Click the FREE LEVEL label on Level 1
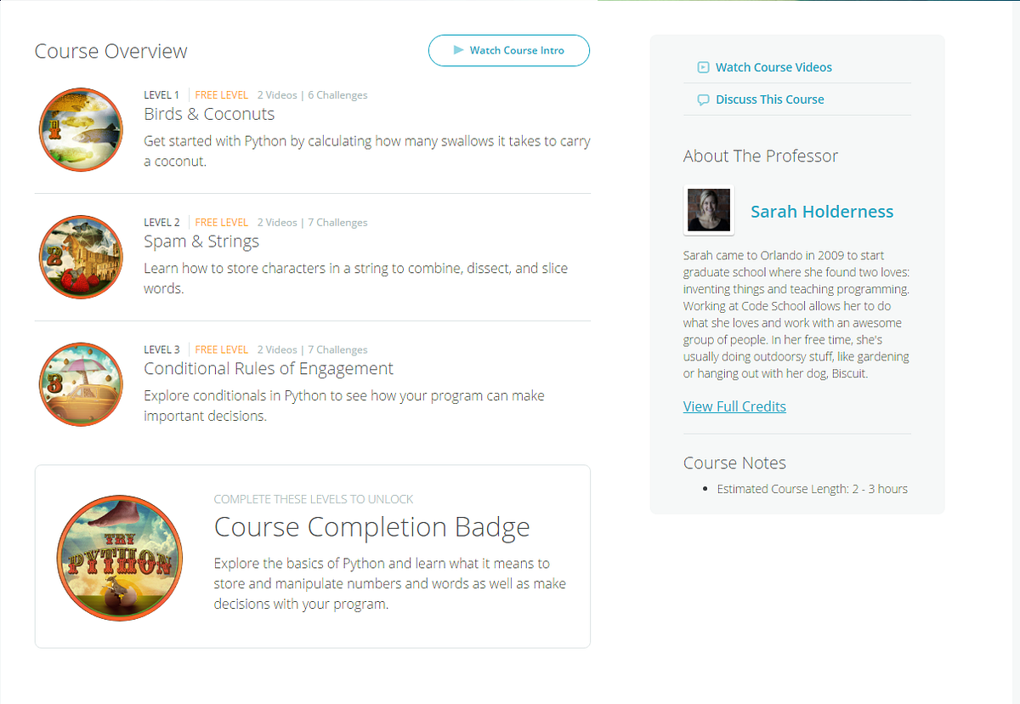Viewport: 1020px width, 704px height. pyautogui.click(x=222, y=94)
